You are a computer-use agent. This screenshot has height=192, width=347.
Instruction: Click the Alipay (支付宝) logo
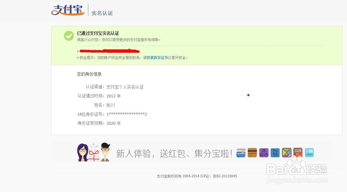[68, 10]
